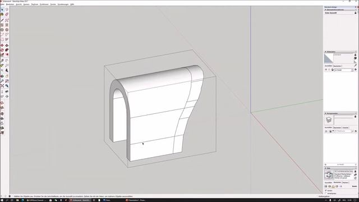This screenshot has width=359, height=202.
Task: Select the Rectangle tool
Action: click(2, 25)
